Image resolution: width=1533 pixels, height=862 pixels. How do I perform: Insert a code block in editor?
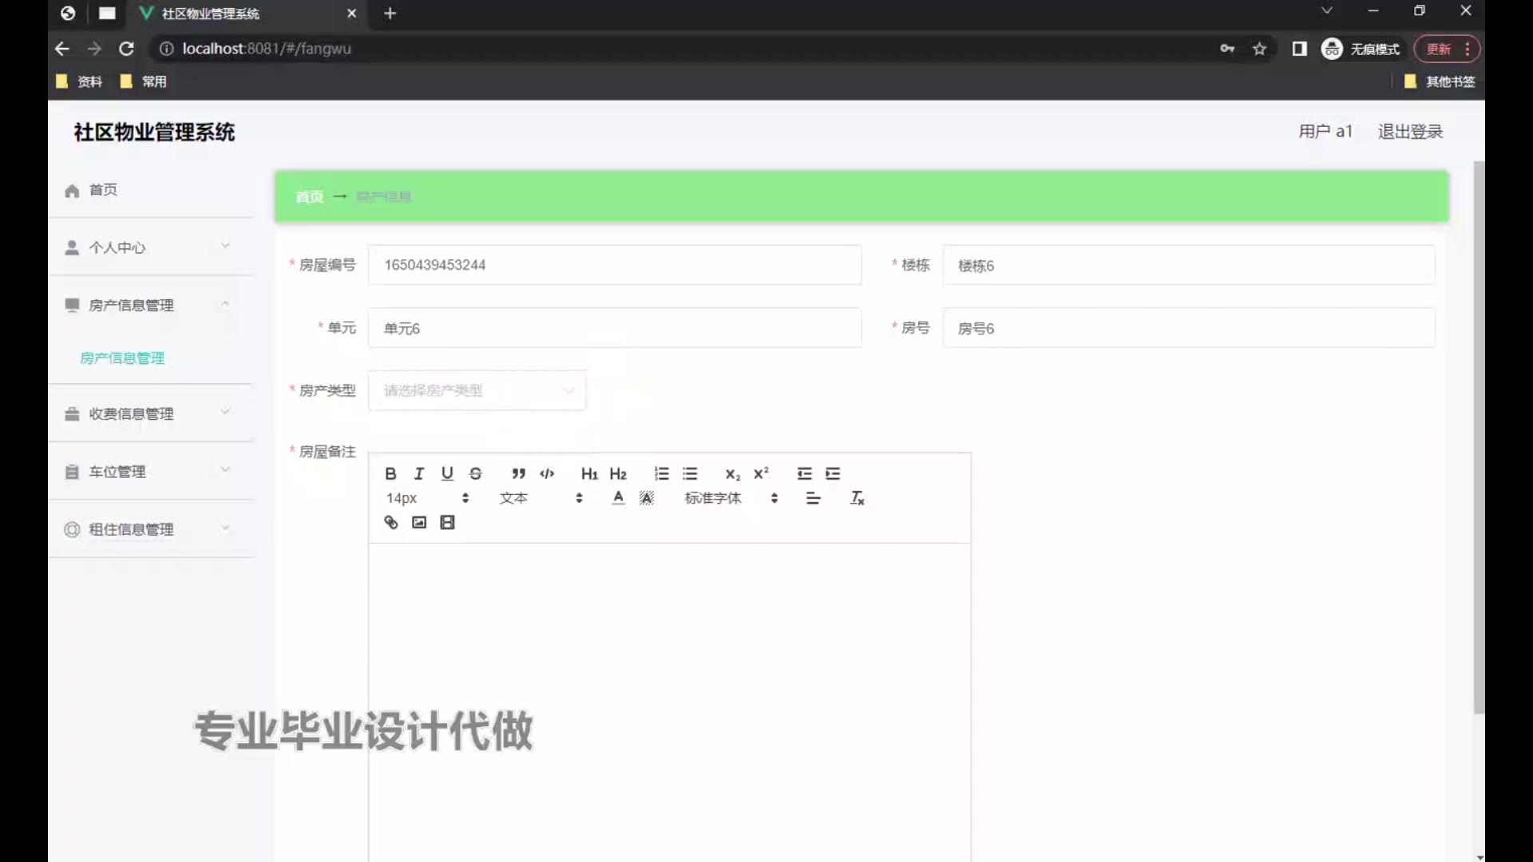point(547,473)
